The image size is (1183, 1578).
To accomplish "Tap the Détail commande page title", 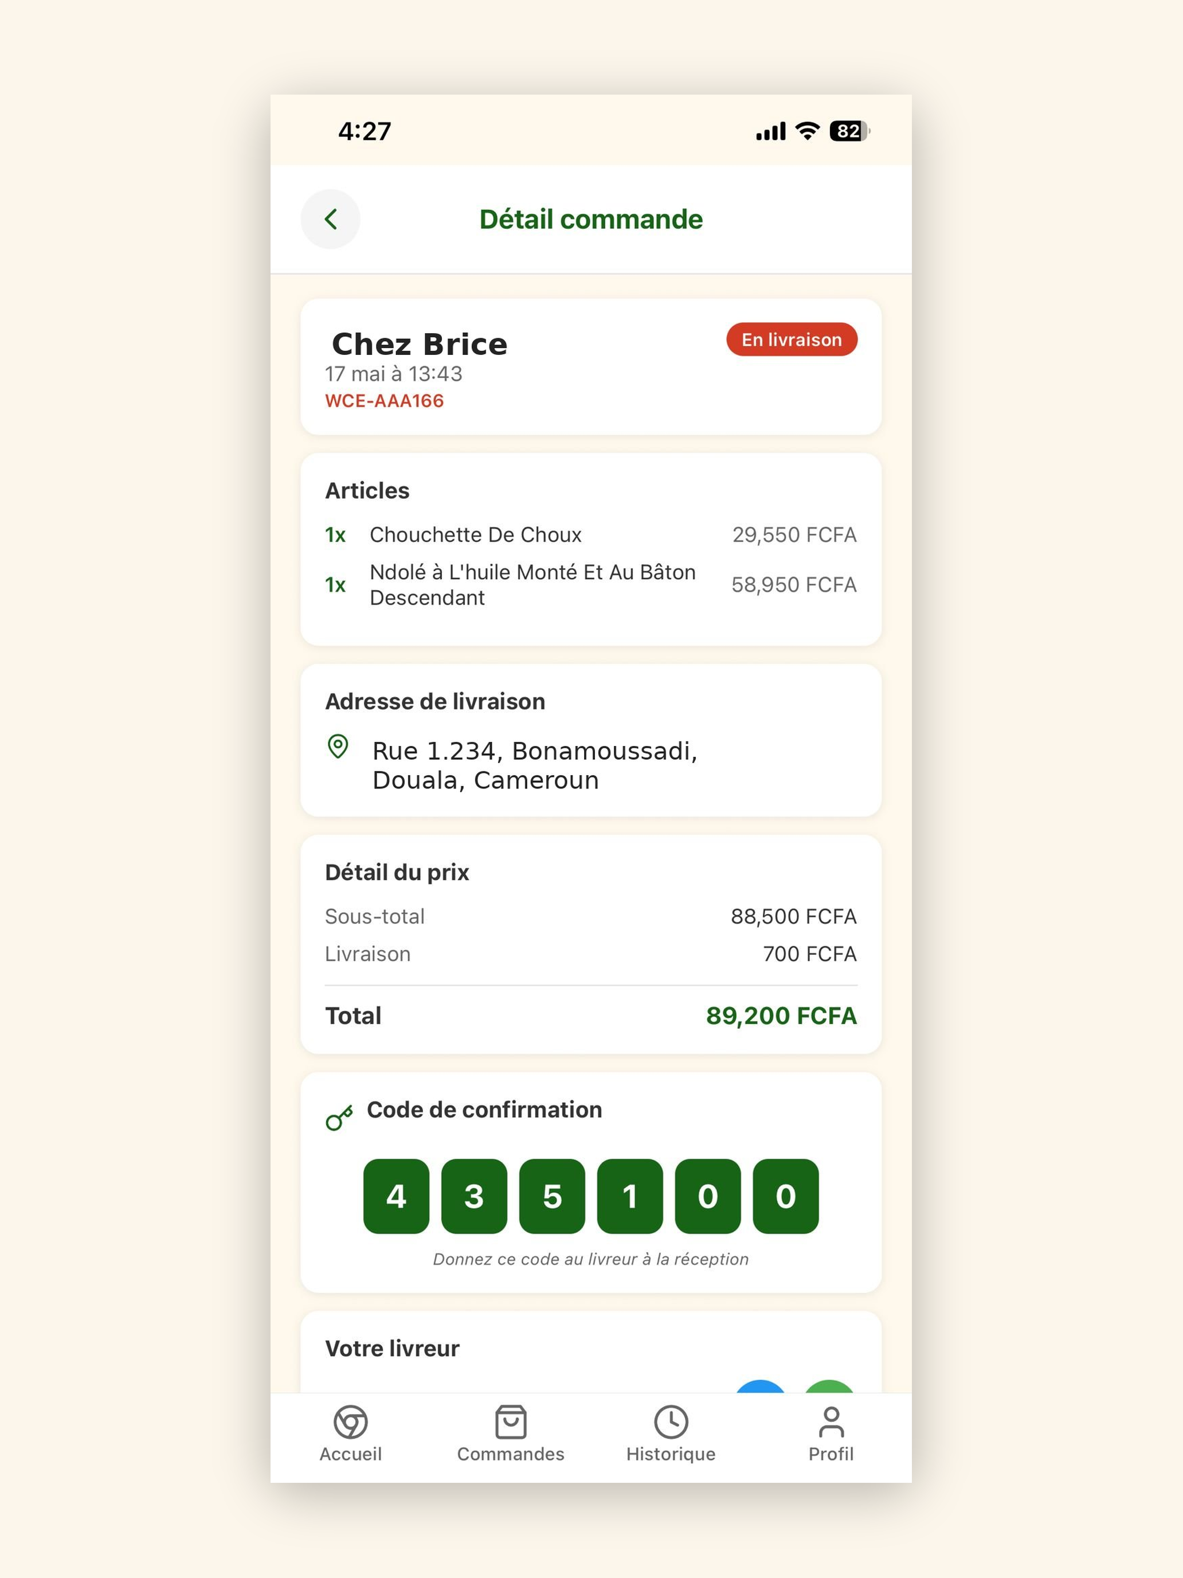I will click(591, 220).
